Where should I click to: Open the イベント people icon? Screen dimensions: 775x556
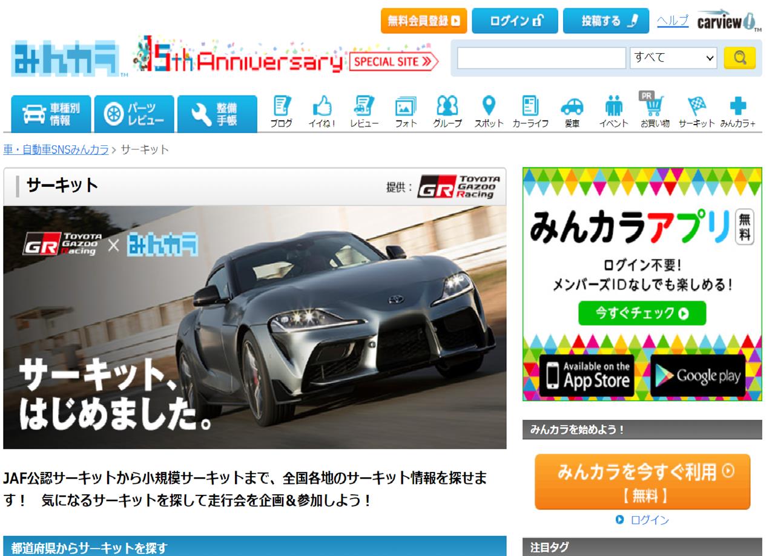tap(613, 113)
